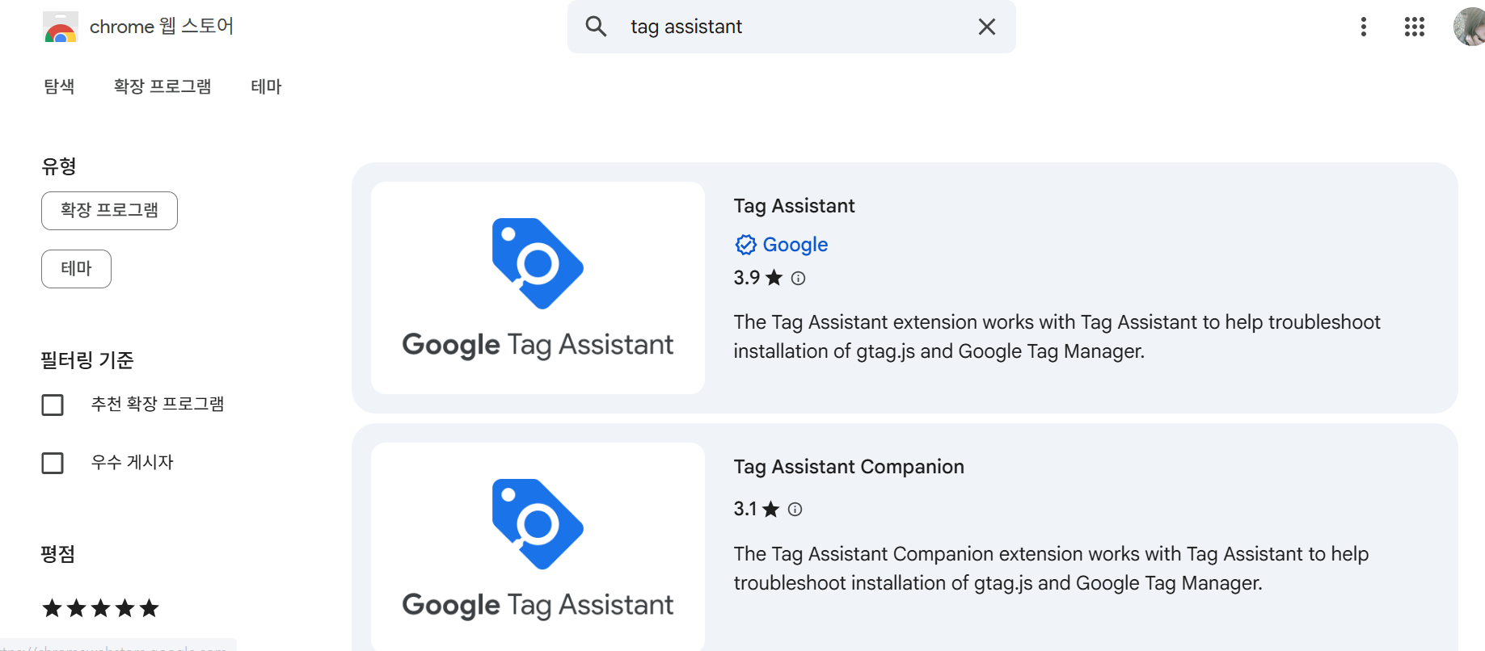Click the info icon beside the 3.9 rating
Viewport: 1485px width, 651px height.
(798, 279)
